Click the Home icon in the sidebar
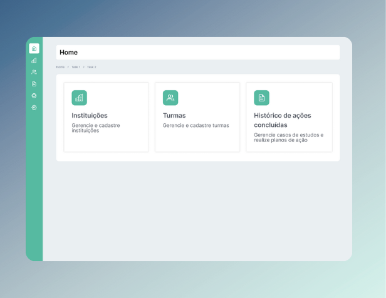 34,48
